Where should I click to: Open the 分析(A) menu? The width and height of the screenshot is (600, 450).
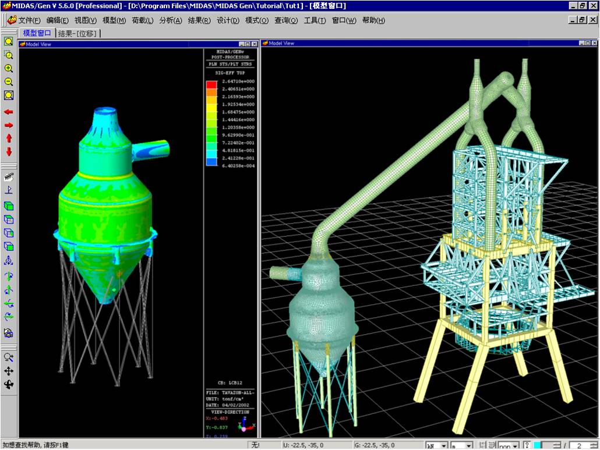click(171, 20)
